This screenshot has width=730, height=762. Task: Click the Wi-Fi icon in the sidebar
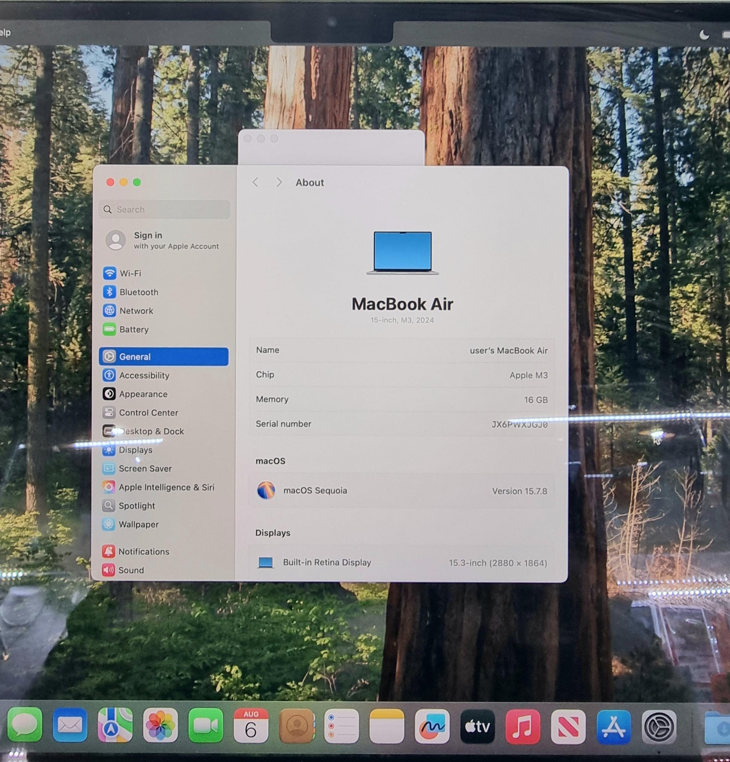[x=110, y=273]
